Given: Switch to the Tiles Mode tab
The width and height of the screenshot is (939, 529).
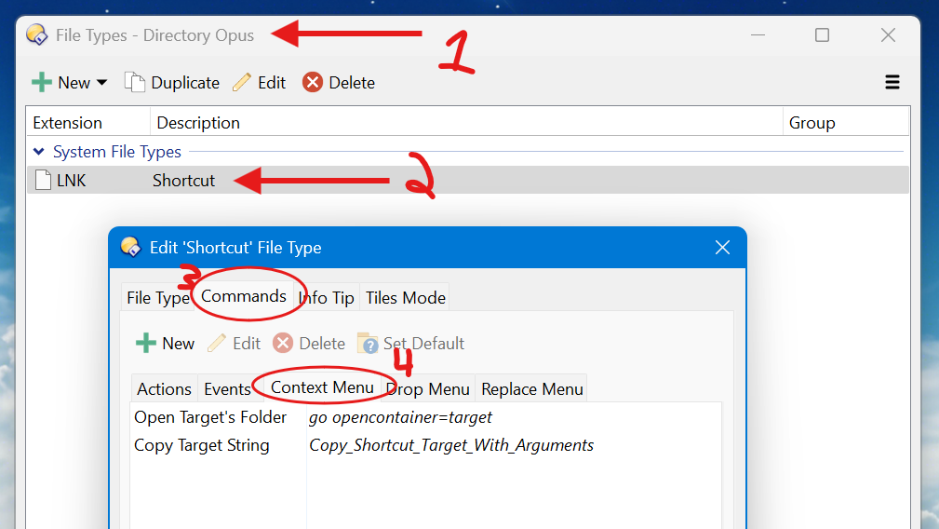Looking at the screenshot, I should point(406,298).
